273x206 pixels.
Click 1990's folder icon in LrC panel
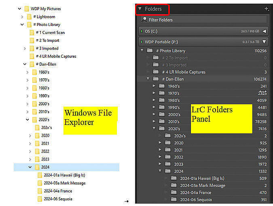click(162, 107)
